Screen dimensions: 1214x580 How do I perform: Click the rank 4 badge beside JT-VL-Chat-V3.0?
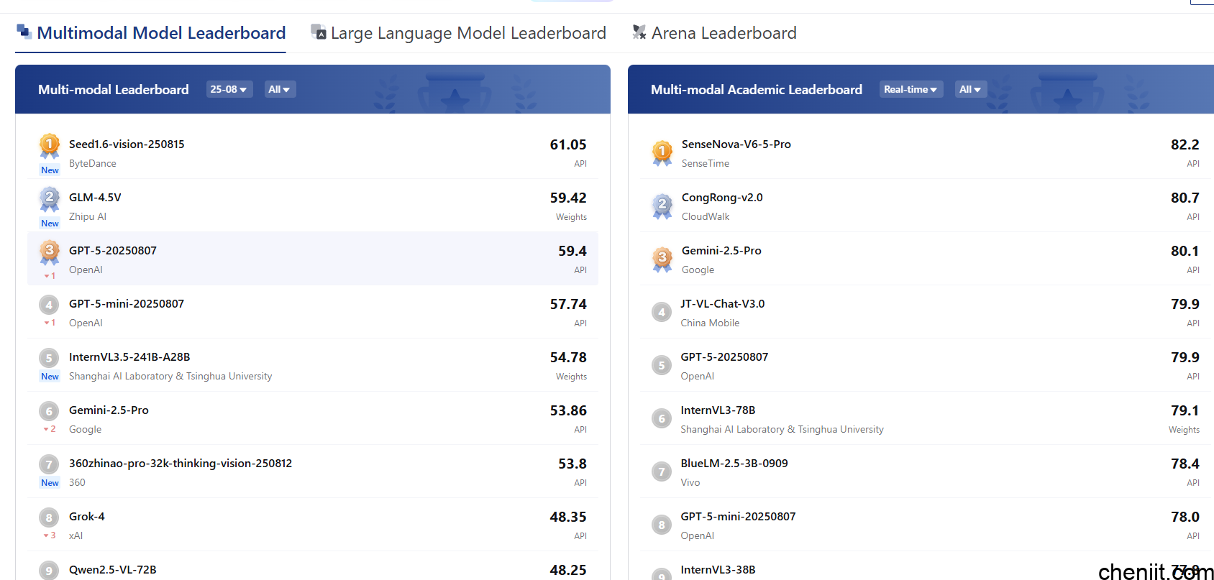pyautogui.click(x=661, y=312)
